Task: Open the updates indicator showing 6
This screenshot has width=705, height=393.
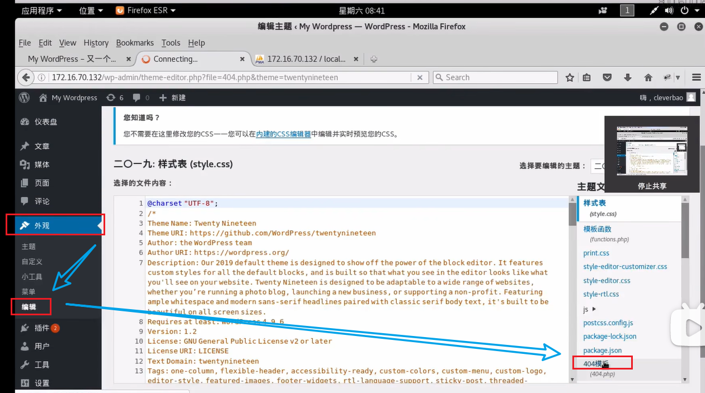Action: 115,97
